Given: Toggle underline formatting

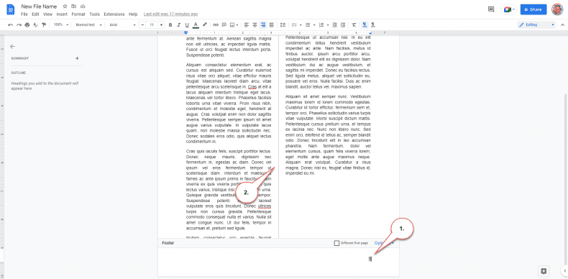Looking at the screenshot, I should 187,25.
